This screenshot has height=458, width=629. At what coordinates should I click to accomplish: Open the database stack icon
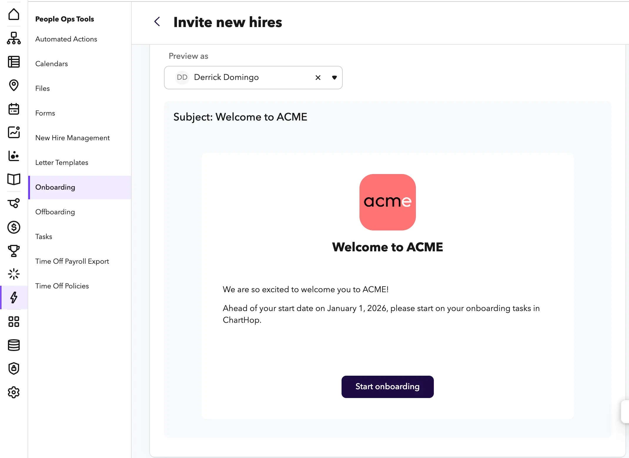pos(14,345)
